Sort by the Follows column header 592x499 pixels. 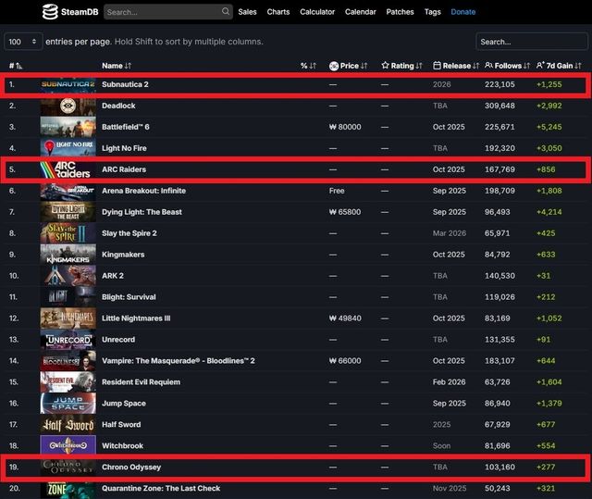click(x=508, y=66)
